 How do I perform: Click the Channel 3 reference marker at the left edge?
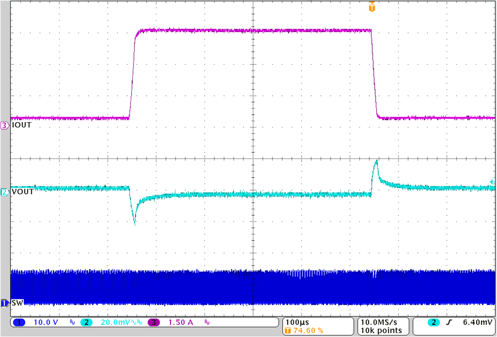pos(4,126)
